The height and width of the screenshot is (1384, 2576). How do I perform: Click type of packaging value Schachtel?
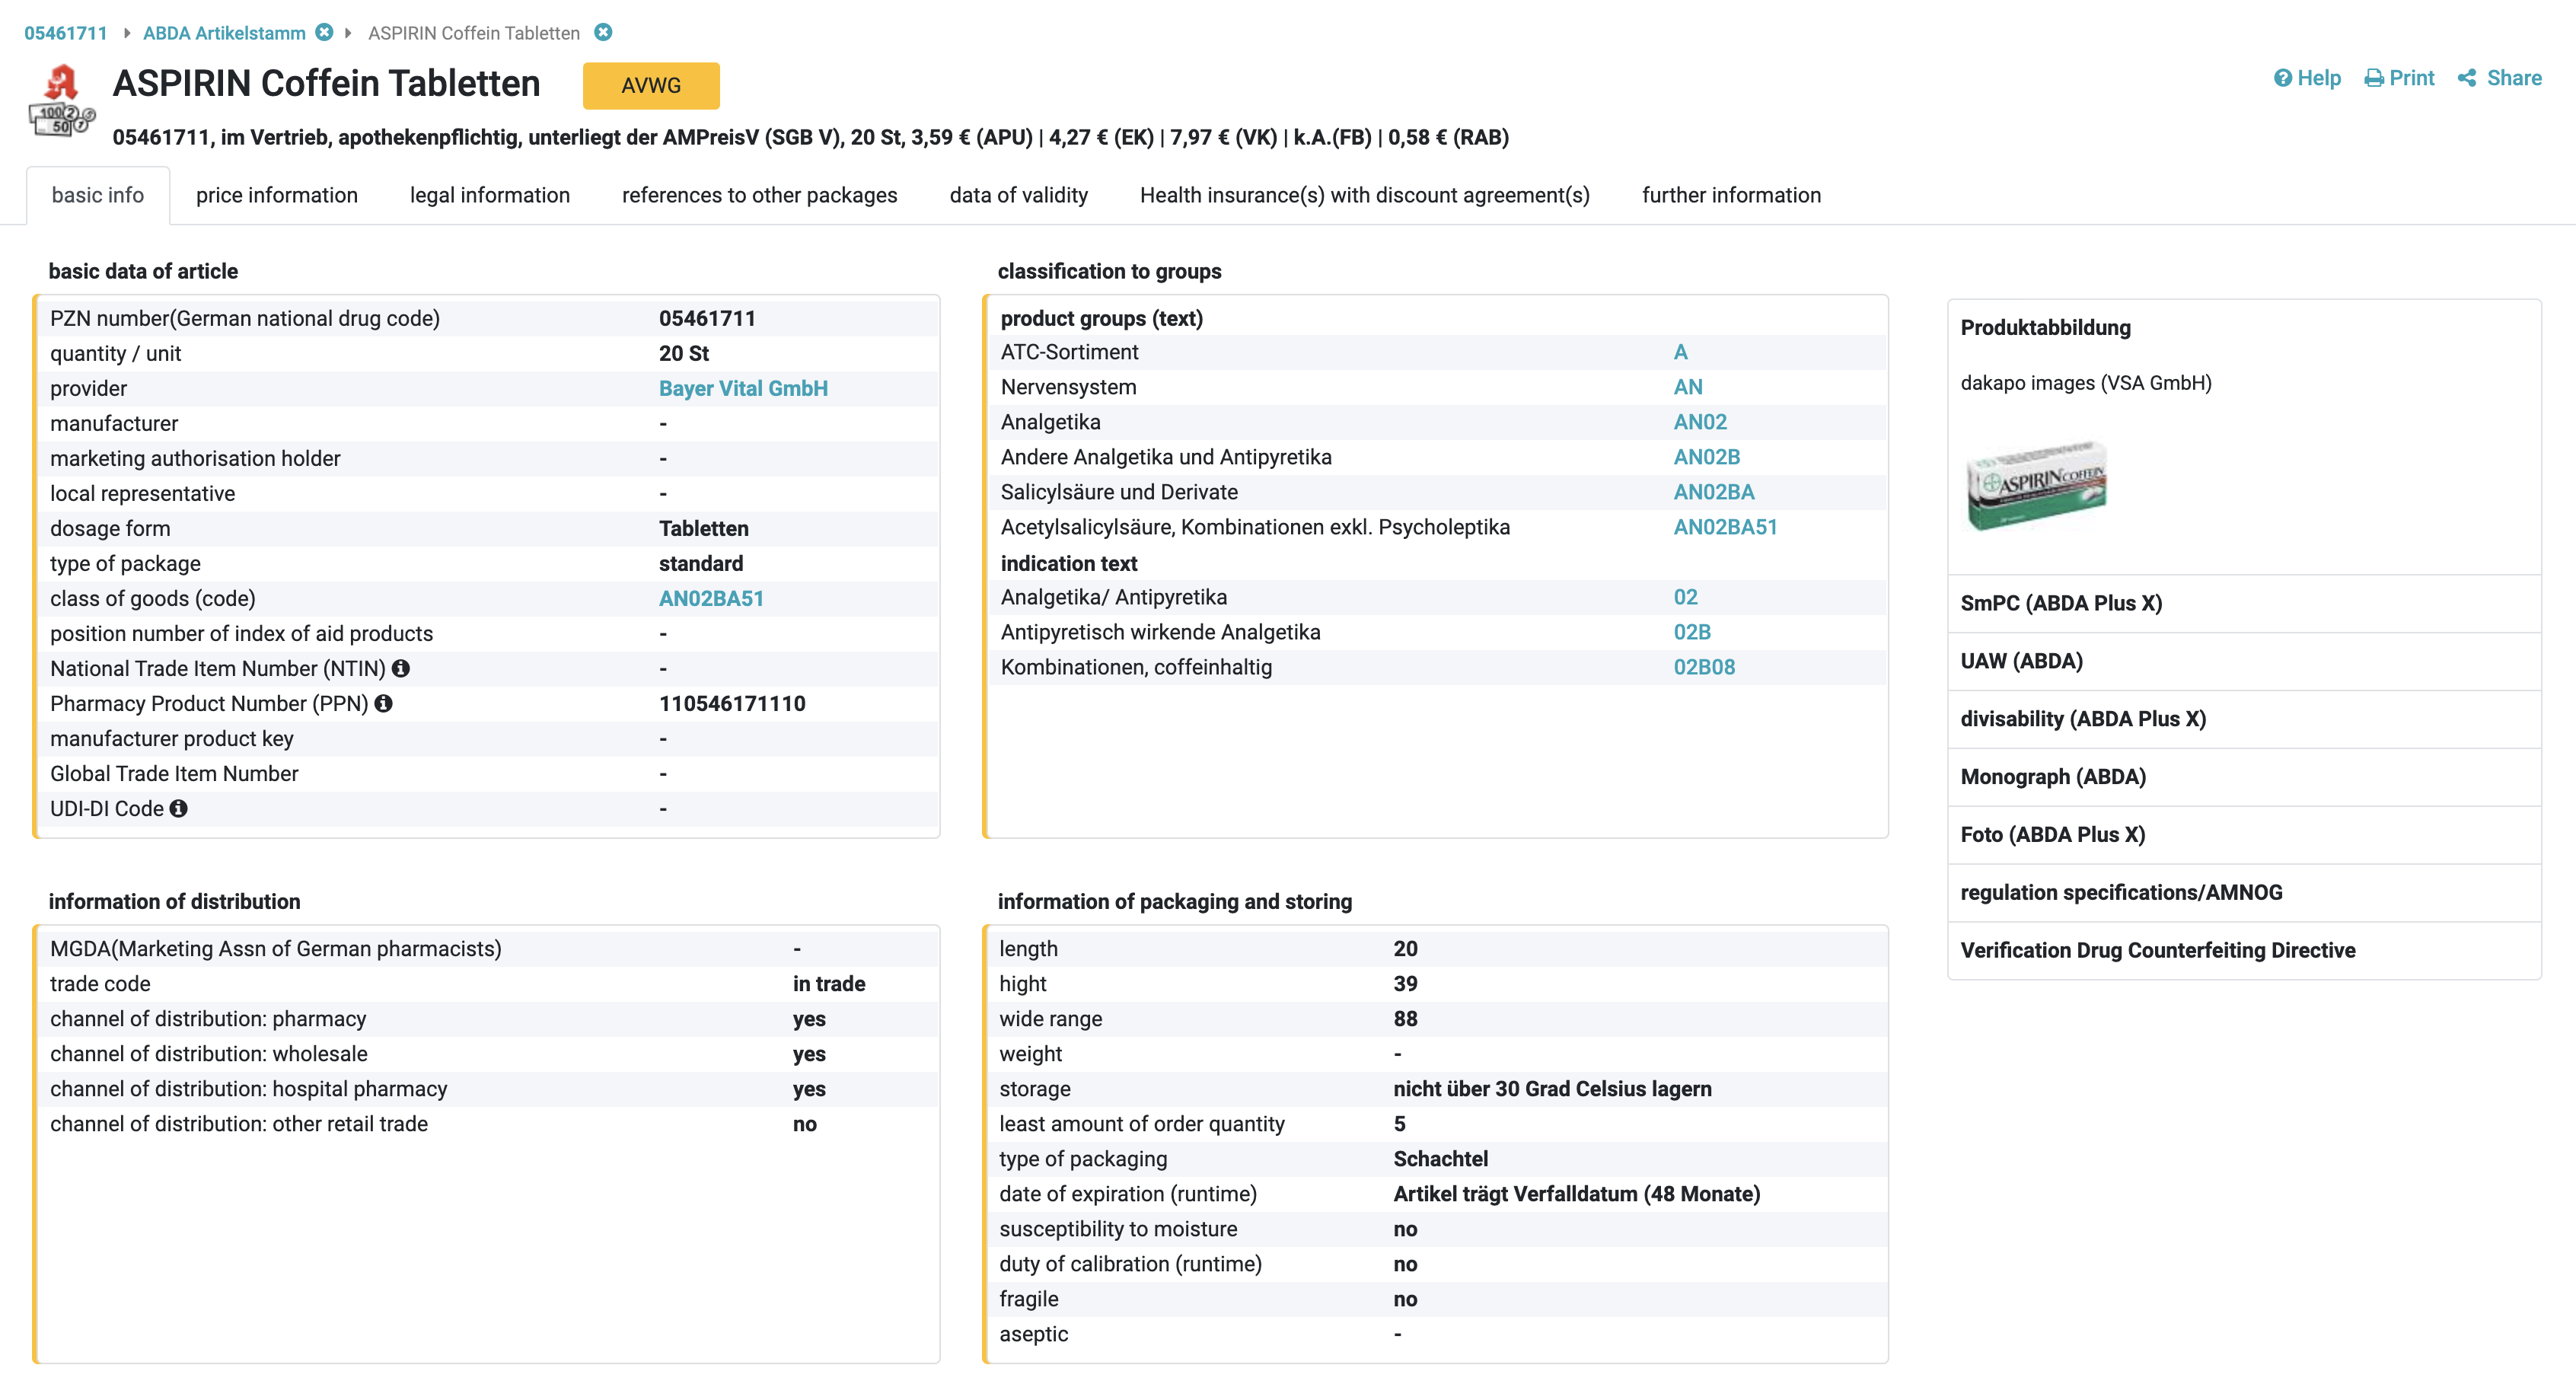(1440, 1159)
